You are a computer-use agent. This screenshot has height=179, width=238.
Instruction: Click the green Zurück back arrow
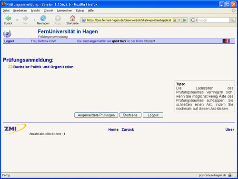click(x=8, y=19)
